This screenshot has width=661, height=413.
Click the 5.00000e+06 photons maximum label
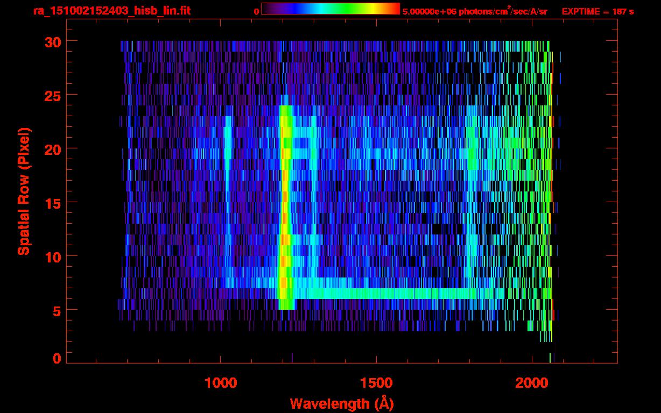[x=475, y=11]
